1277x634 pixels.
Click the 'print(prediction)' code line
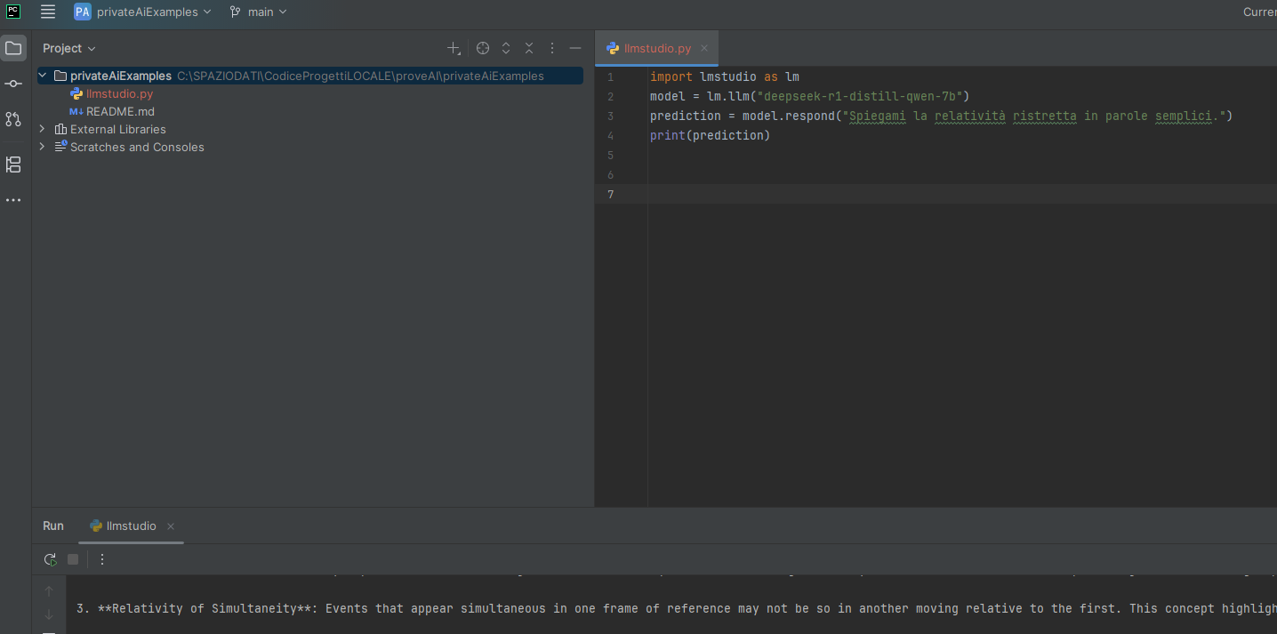point(711,135)
